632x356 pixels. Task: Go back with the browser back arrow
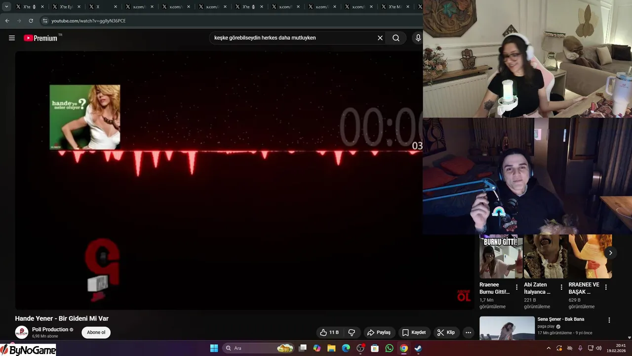click(7, 21)
